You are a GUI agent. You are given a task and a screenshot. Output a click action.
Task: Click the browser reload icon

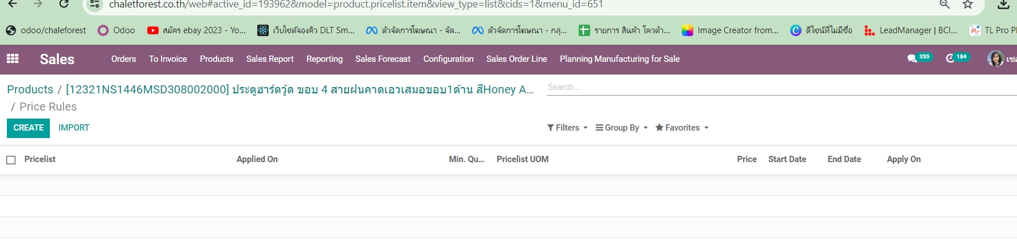[64, 5]
